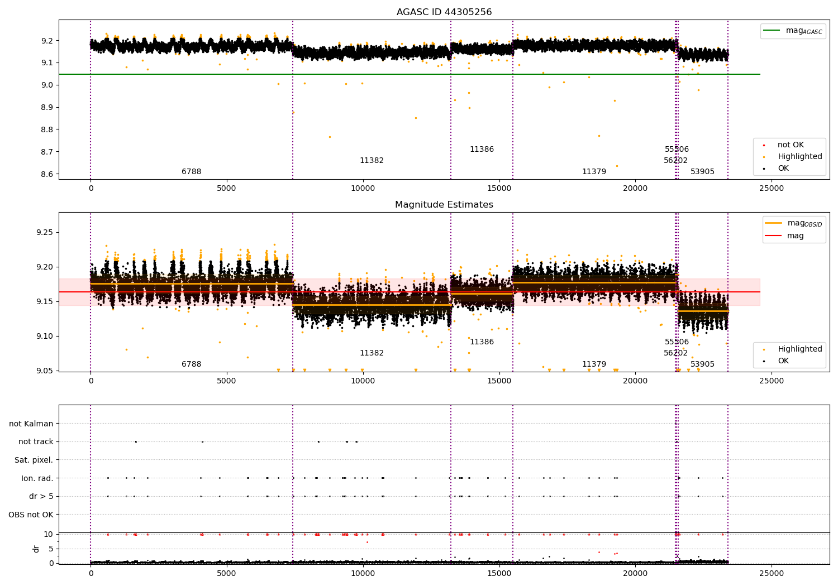The width and height of the screenshot is (838, 586).
Task: Click the red line sample beside mag legend
Action: pos(774,236)
